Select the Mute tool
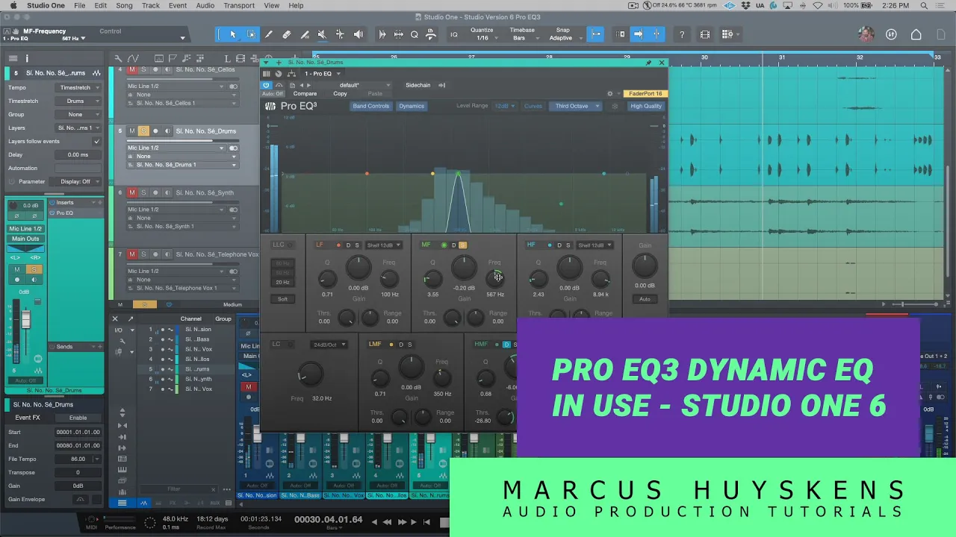The image size is (956, 537). 323,34
